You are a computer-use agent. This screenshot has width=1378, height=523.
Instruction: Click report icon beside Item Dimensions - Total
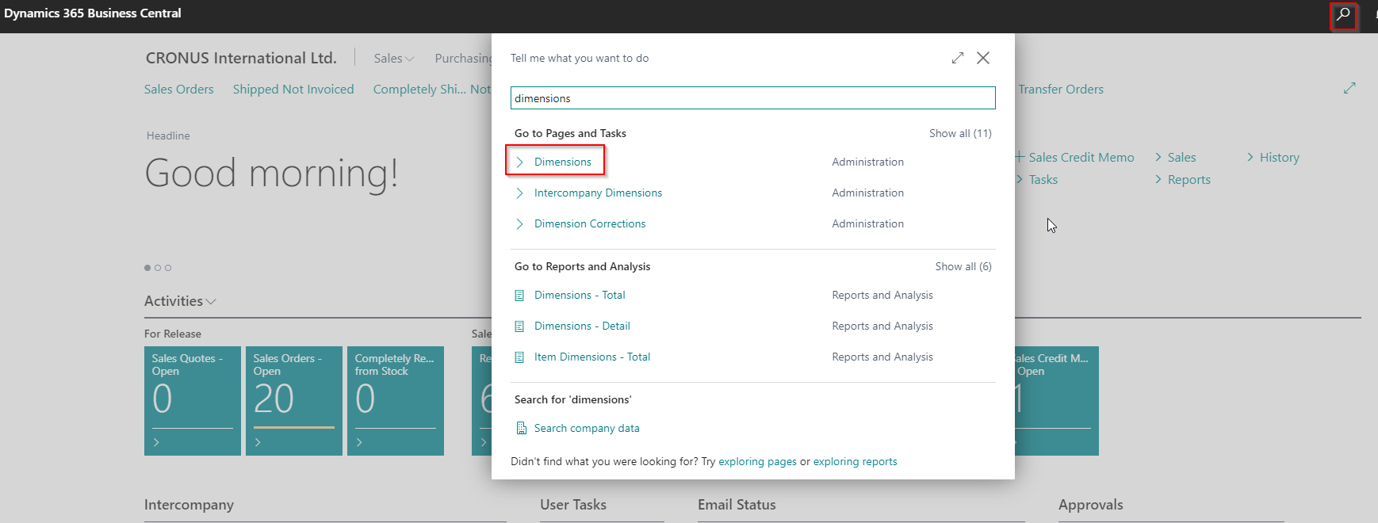pyautogui.click(x=519, y=357)
